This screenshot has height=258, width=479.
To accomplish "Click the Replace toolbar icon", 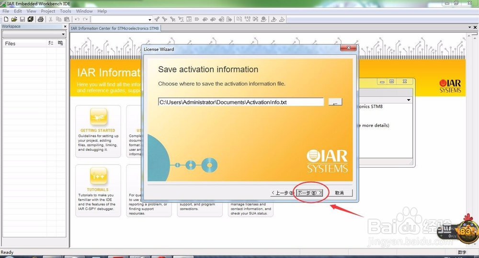I will tap(181, 19).
